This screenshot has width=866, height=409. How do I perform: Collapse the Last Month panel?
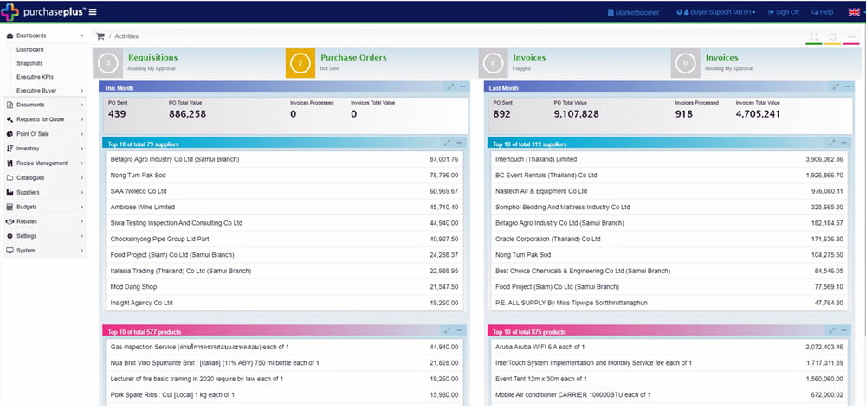[x=848, y=87]
